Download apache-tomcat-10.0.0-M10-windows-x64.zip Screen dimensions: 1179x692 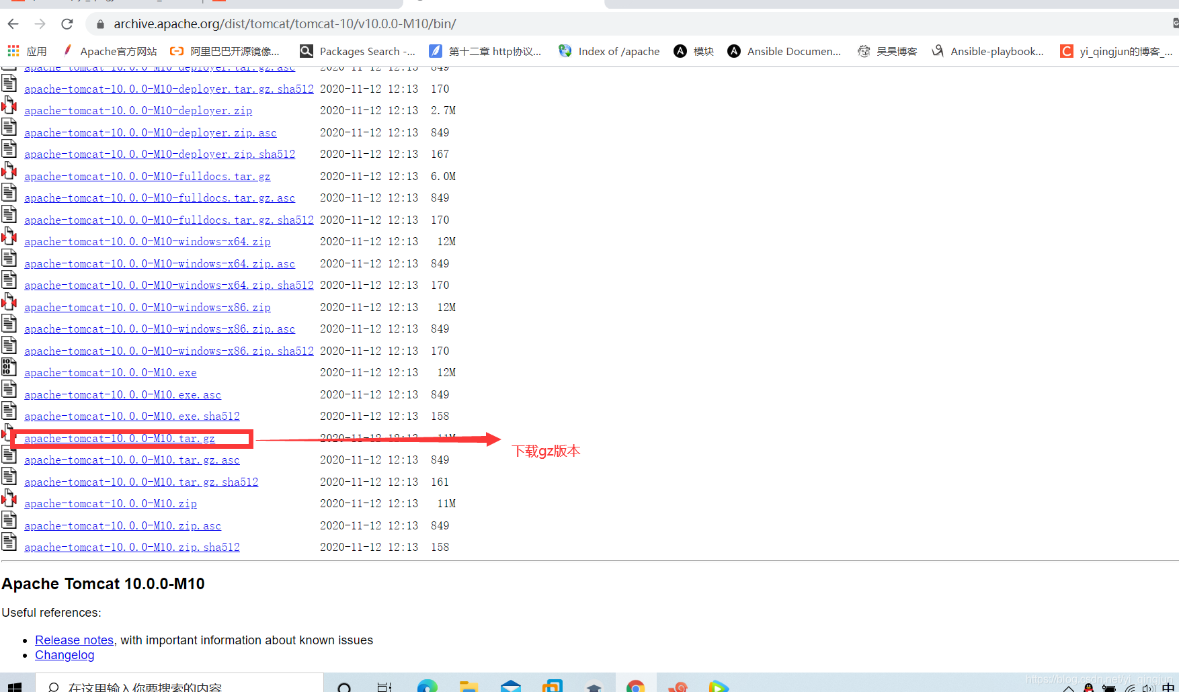coord(147,241)
